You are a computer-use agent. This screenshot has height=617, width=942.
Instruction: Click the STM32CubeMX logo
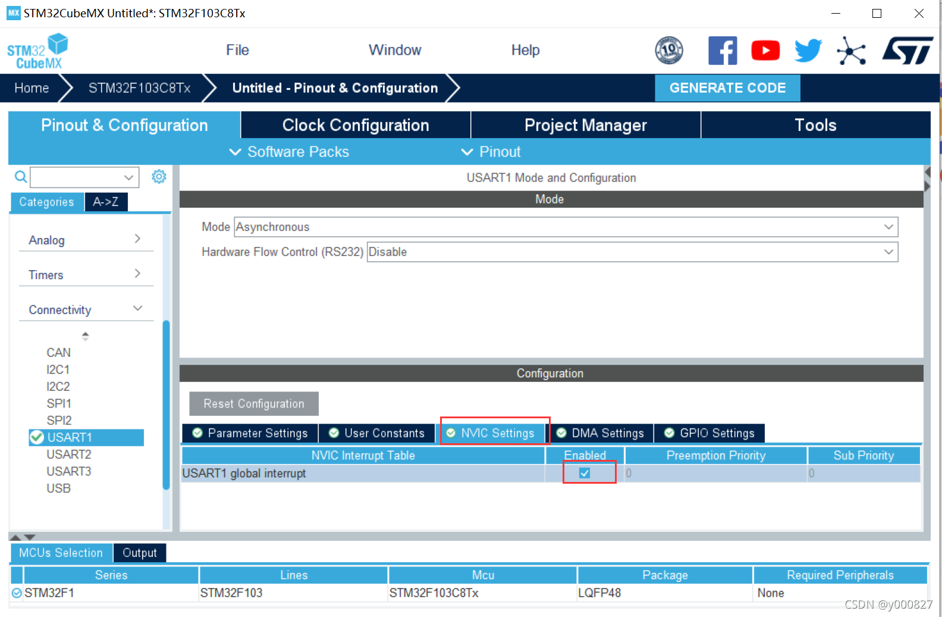(x=37, y=52)
